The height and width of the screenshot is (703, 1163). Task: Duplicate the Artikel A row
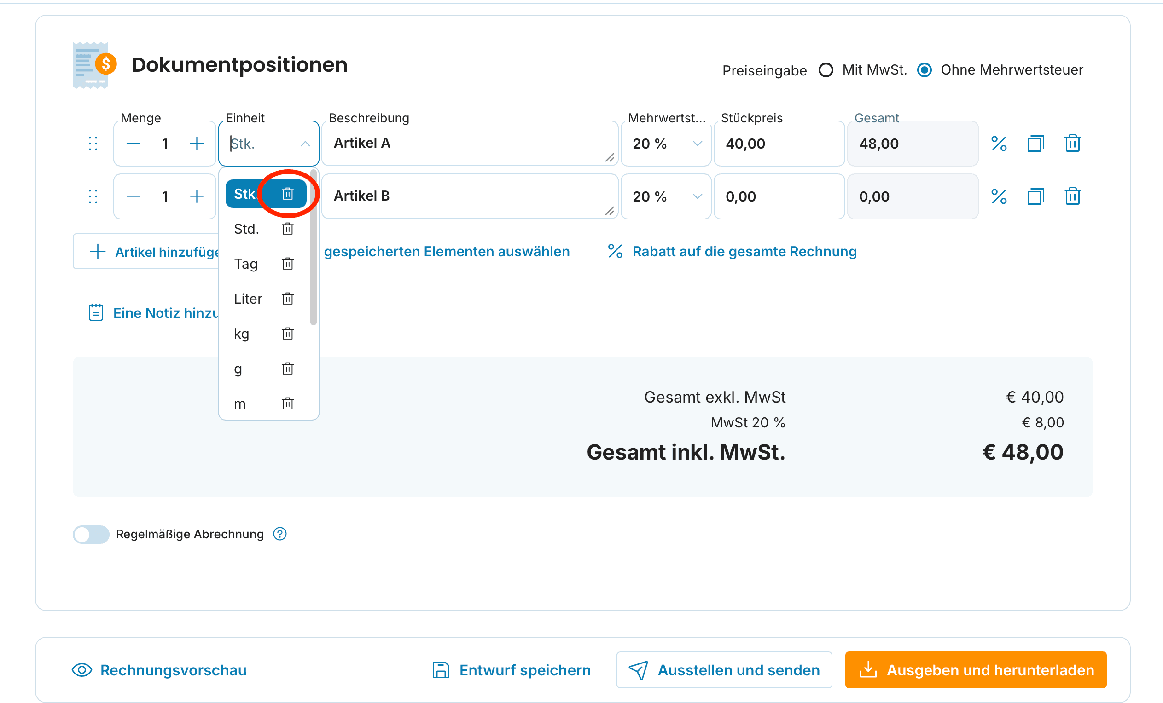tap(1035, 144)
